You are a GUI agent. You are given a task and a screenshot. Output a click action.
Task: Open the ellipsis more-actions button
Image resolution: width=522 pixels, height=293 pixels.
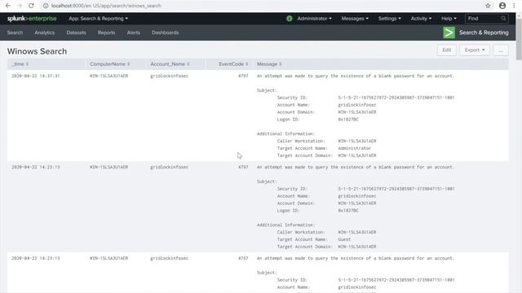click(x=501, y=50)
